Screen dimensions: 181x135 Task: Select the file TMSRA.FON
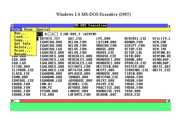point(133,77)
